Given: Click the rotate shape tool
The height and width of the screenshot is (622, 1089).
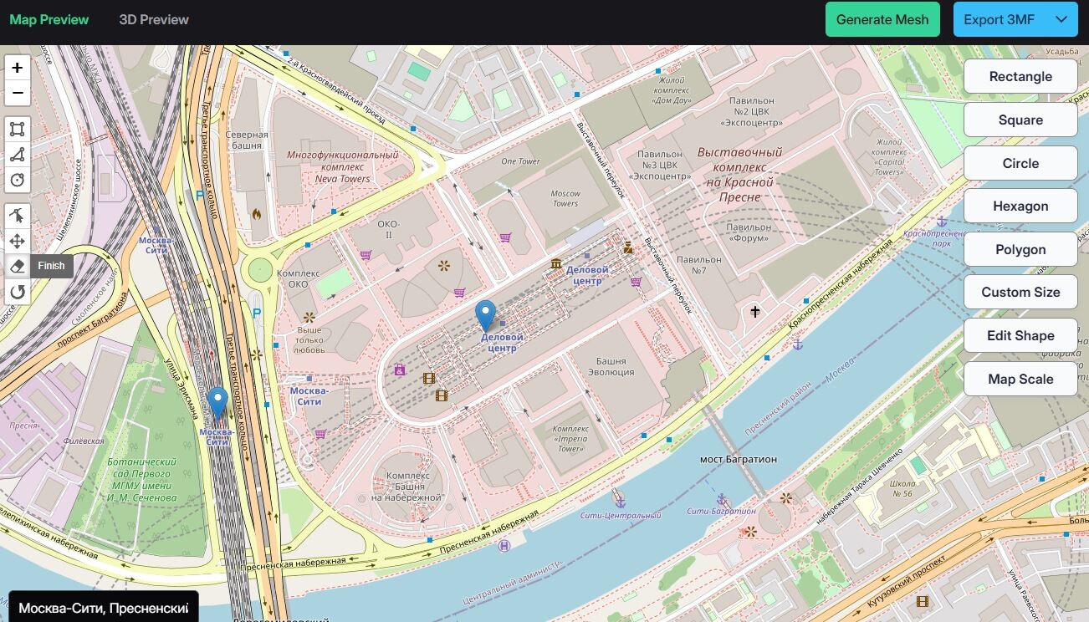Looking at the screenshot, I should tap(17, 292).
